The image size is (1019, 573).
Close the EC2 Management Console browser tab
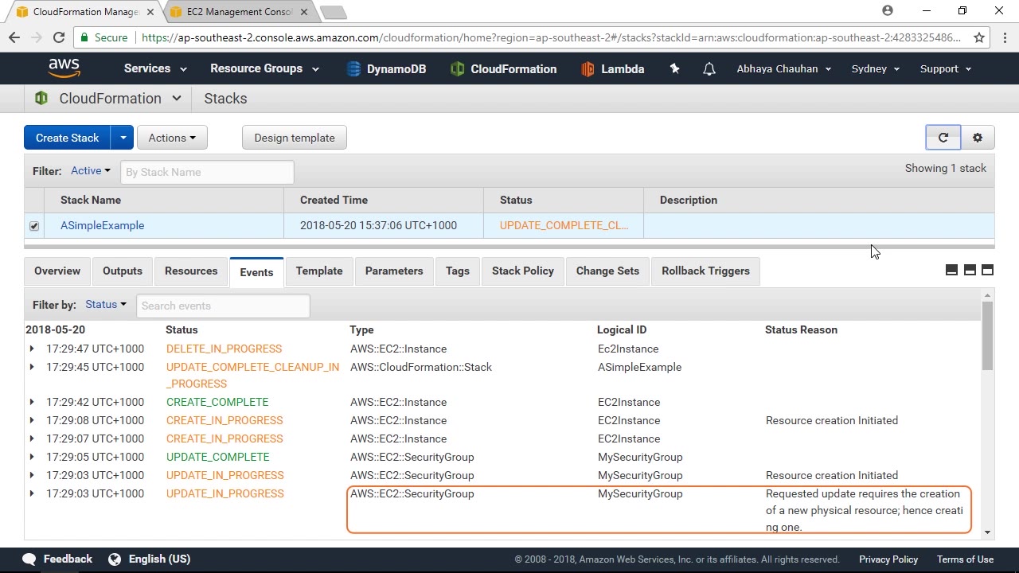(x=303, y=12)
